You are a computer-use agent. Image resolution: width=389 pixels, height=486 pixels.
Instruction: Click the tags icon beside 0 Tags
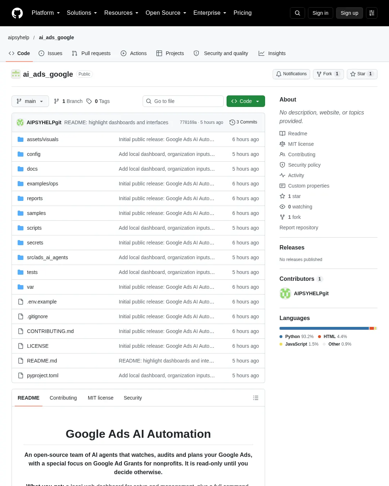point(89,101)
